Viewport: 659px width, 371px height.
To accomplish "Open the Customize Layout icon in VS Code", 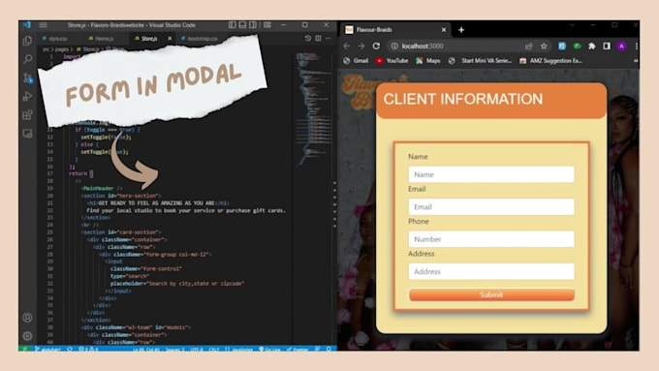I will [267, 25].
